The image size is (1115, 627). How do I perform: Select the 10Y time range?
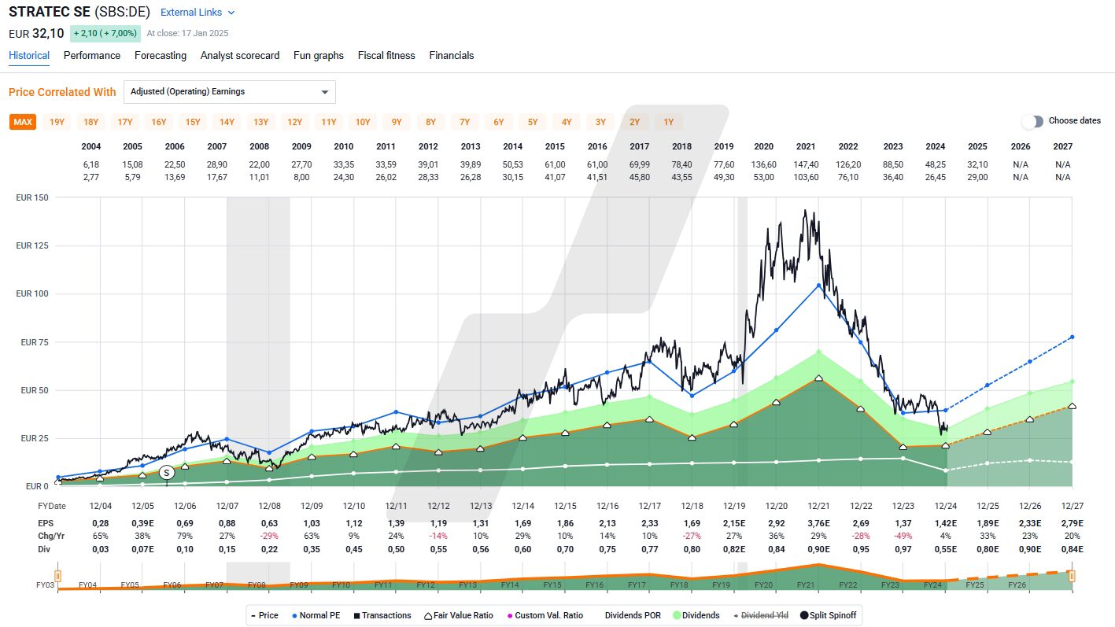coord(363,122)
